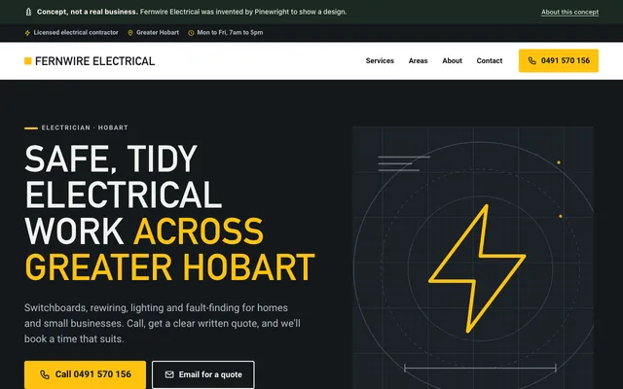
Task: Select the 'Licensed electrical contractor' text
Action: [x=76, y=32]
